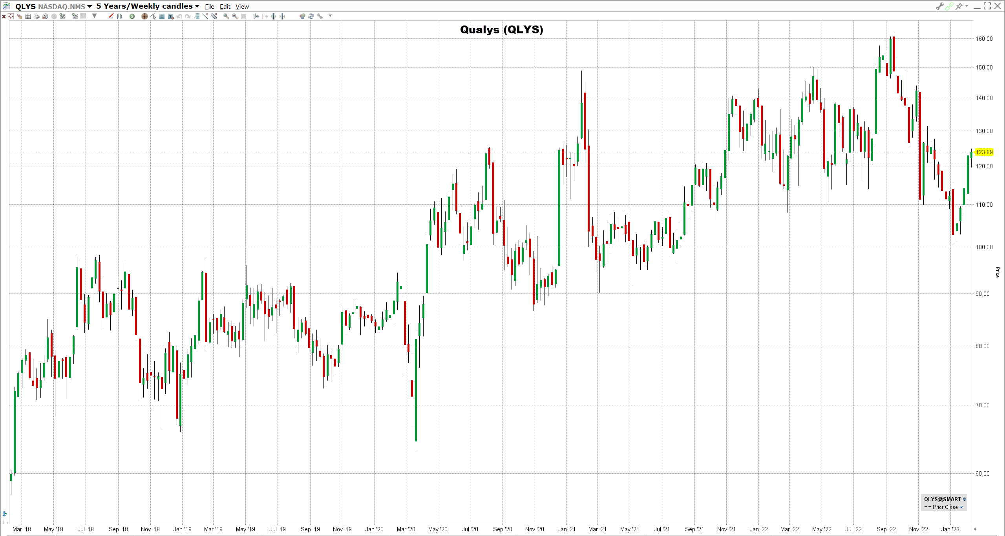This screenshot has width=1005, height=536.
Task: Click the grey wrench in title bar
Action: (x=939, y=6)
